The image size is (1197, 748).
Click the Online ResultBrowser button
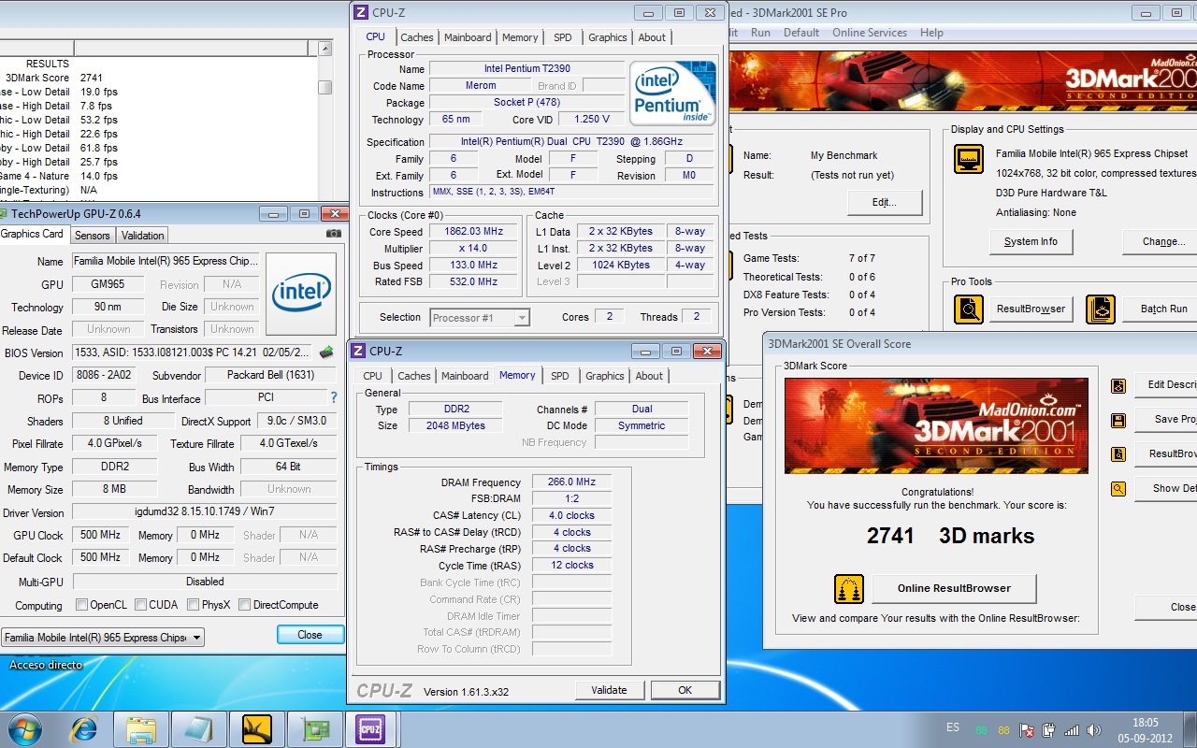[954, 589]
